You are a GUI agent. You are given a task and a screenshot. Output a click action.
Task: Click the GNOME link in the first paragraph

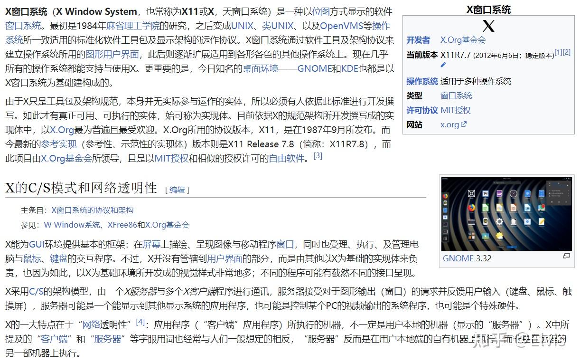[315, 68]
